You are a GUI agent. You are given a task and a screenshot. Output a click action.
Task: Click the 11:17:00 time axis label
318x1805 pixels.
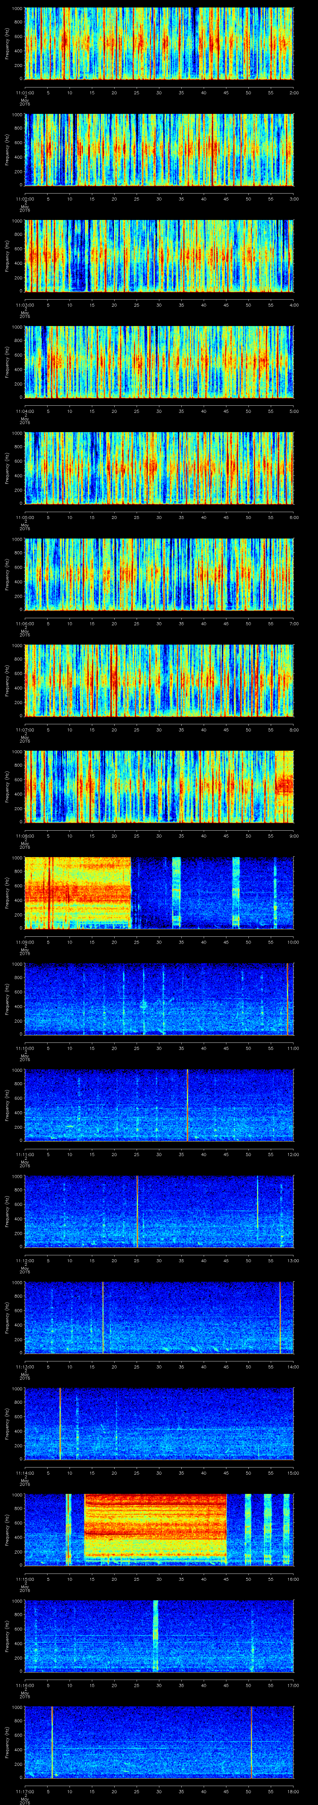click(x=25, y=1791)
